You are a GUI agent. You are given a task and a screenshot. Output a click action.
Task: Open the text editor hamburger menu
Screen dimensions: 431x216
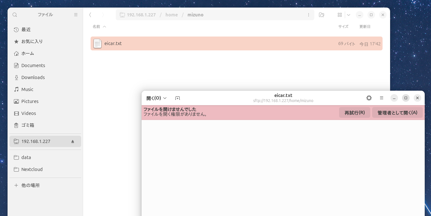click(x=382, y=98)
